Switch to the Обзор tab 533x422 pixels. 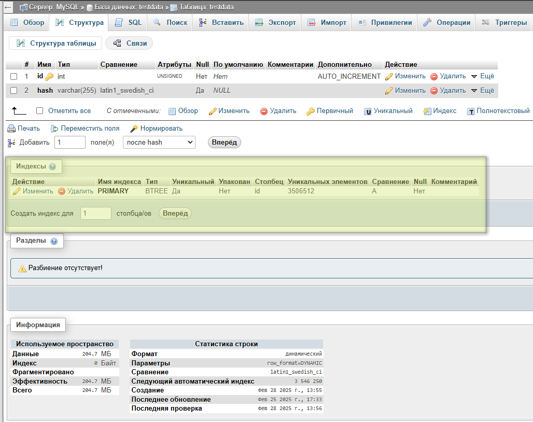click(27, 22)
